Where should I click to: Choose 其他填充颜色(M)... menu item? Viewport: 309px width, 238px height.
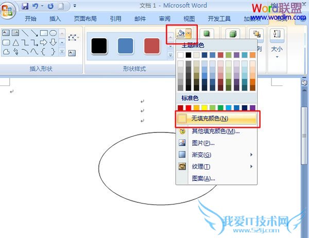pos(217,131)
